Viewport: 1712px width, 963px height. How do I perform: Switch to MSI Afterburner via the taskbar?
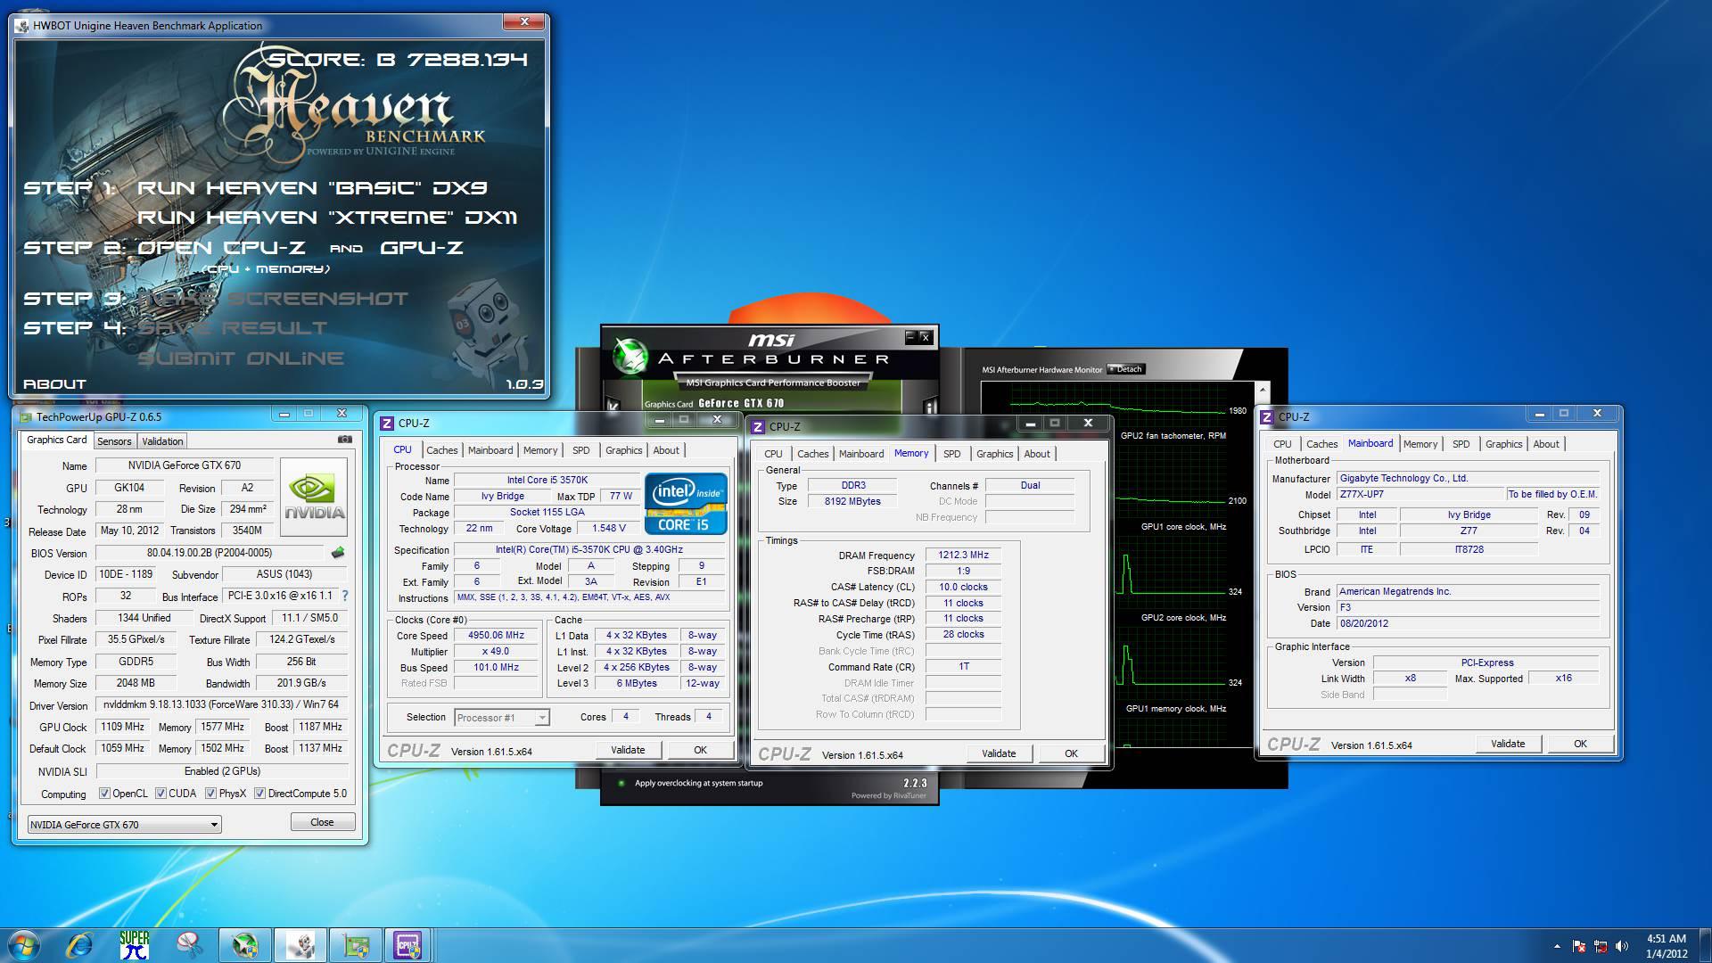point(245,945)
